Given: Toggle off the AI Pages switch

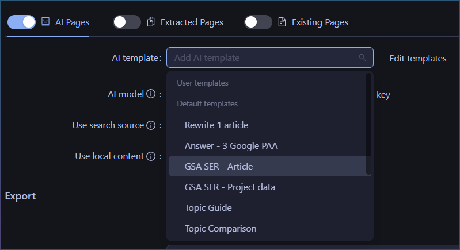Looking at the screenshot, I should pyautogui.click(x=21, y=22).
